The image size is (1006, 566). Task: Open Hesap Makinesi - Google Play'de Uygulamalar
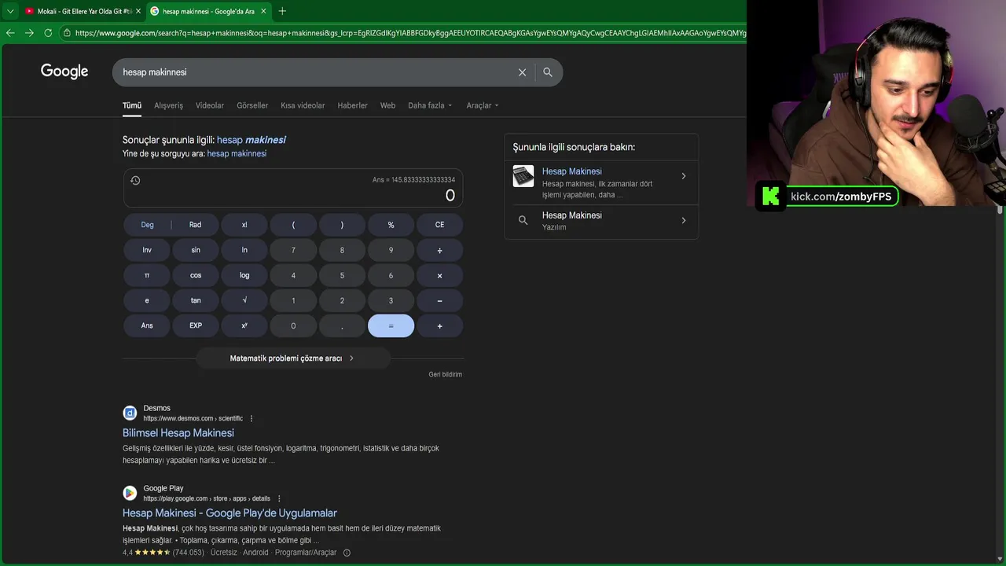coord(229,513)
